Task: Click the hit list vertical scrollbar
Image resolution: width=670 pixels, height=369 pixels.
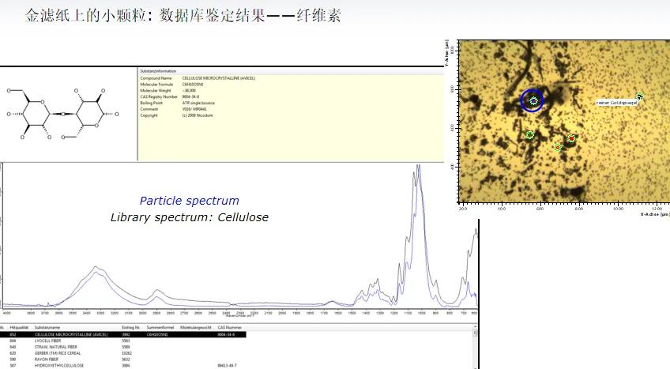Action: pos(475,347)
